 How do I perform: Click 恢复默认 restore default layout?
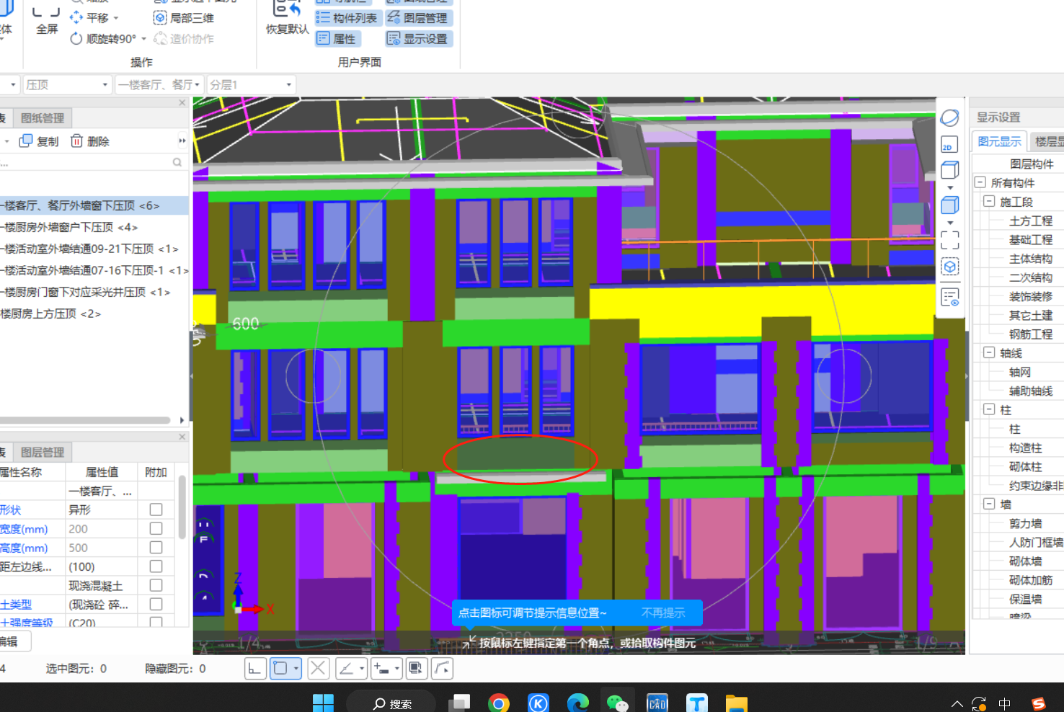click(288, 19)
